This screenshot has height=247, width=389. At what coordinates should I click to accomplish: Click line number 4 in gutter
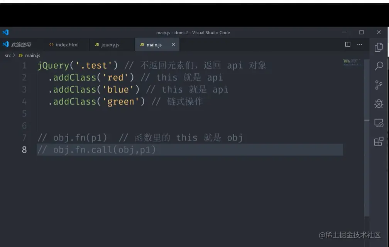pos(24,102)
